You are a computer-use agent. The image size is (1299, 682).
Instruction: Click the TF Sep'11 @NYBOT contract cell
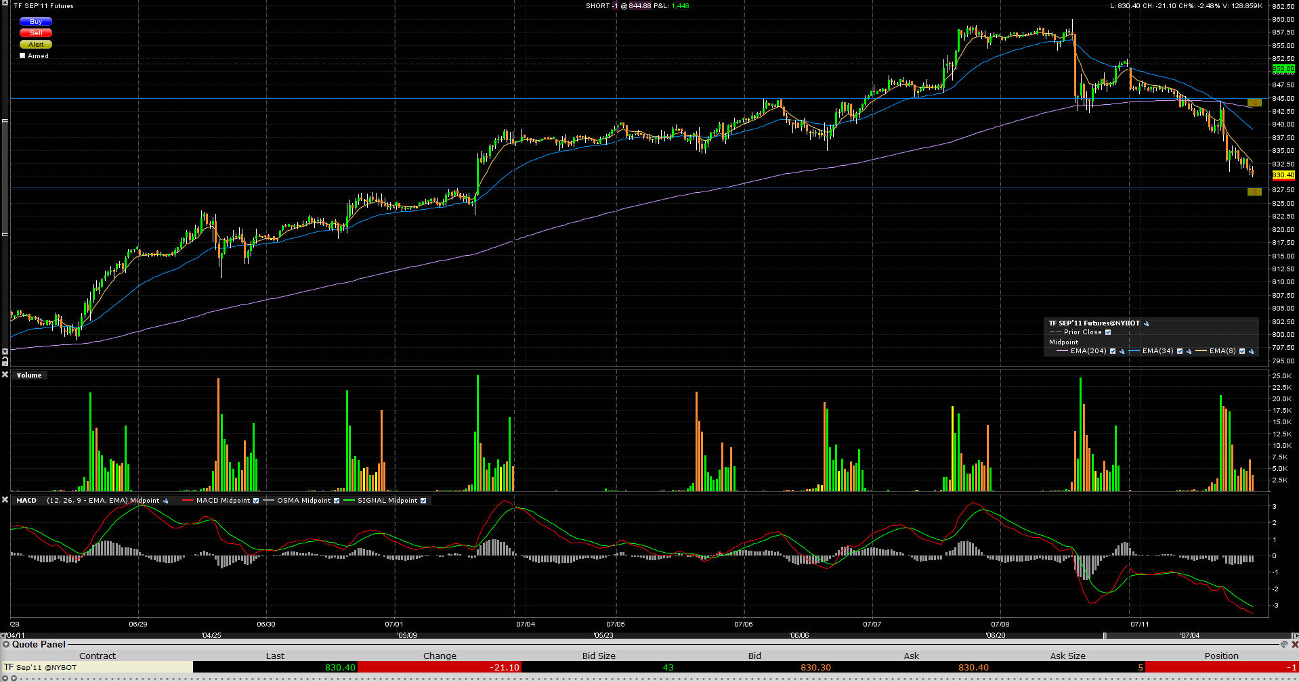98,668
